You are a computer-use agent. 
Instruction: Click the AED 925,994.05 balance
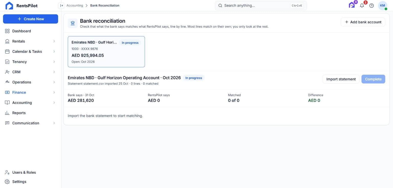tap(88, 56)
